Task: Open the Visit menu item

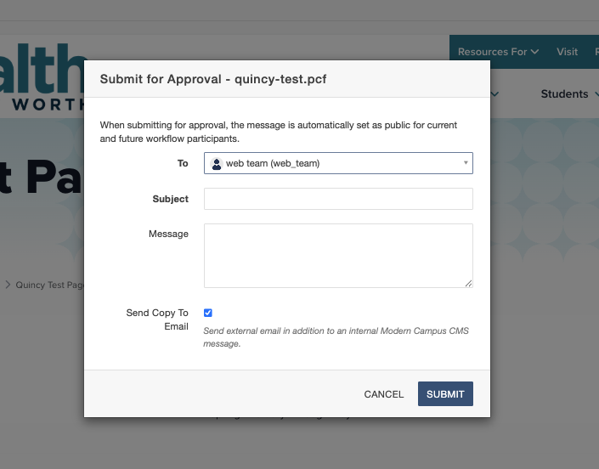Action: pyautogui.click(x=567, y=52)
